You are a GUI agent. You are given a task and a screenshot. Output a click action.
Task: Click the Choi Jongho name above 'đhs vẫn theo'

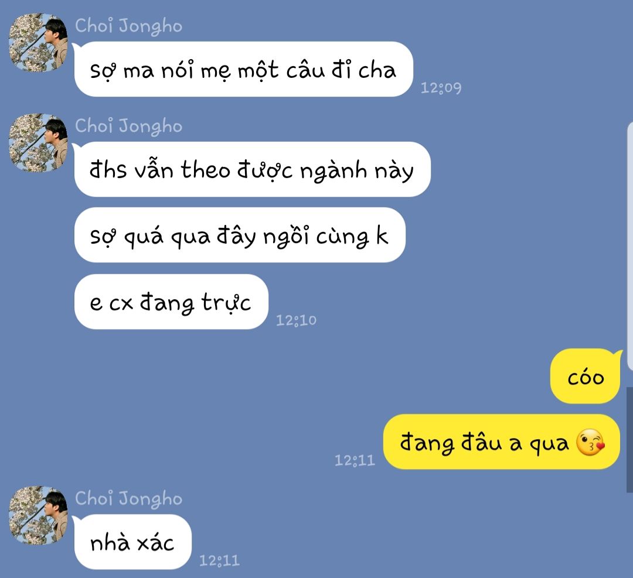click(129, 126)
